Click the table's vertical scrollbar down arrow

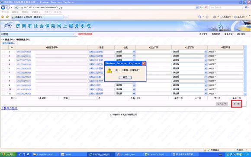coord(245,94)
